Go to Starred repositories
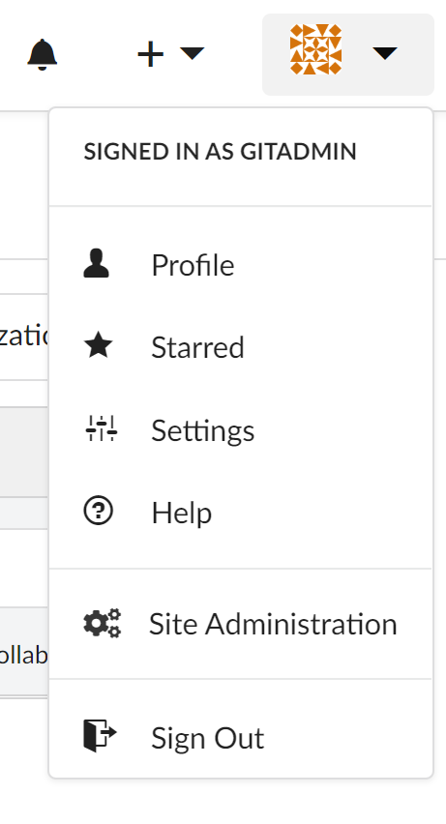This screenshot has height=824, width=446. tap(240, 347)
